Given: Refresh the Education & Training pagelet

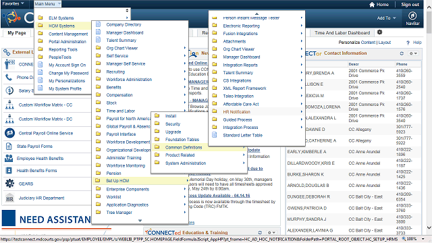Looking at the screenshot, I should point(260,232).
